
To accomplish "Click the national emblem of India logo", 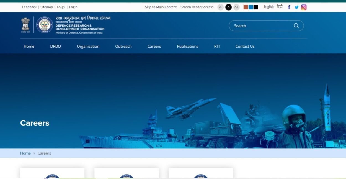I will [x=25, y=25].
